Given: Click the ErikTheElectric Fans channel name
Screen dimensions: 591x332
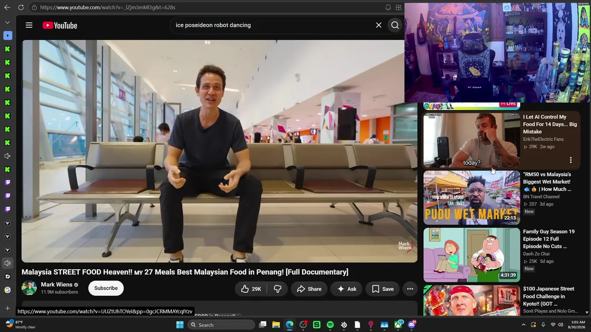Looking at the screenshot, I should (543, 139).
